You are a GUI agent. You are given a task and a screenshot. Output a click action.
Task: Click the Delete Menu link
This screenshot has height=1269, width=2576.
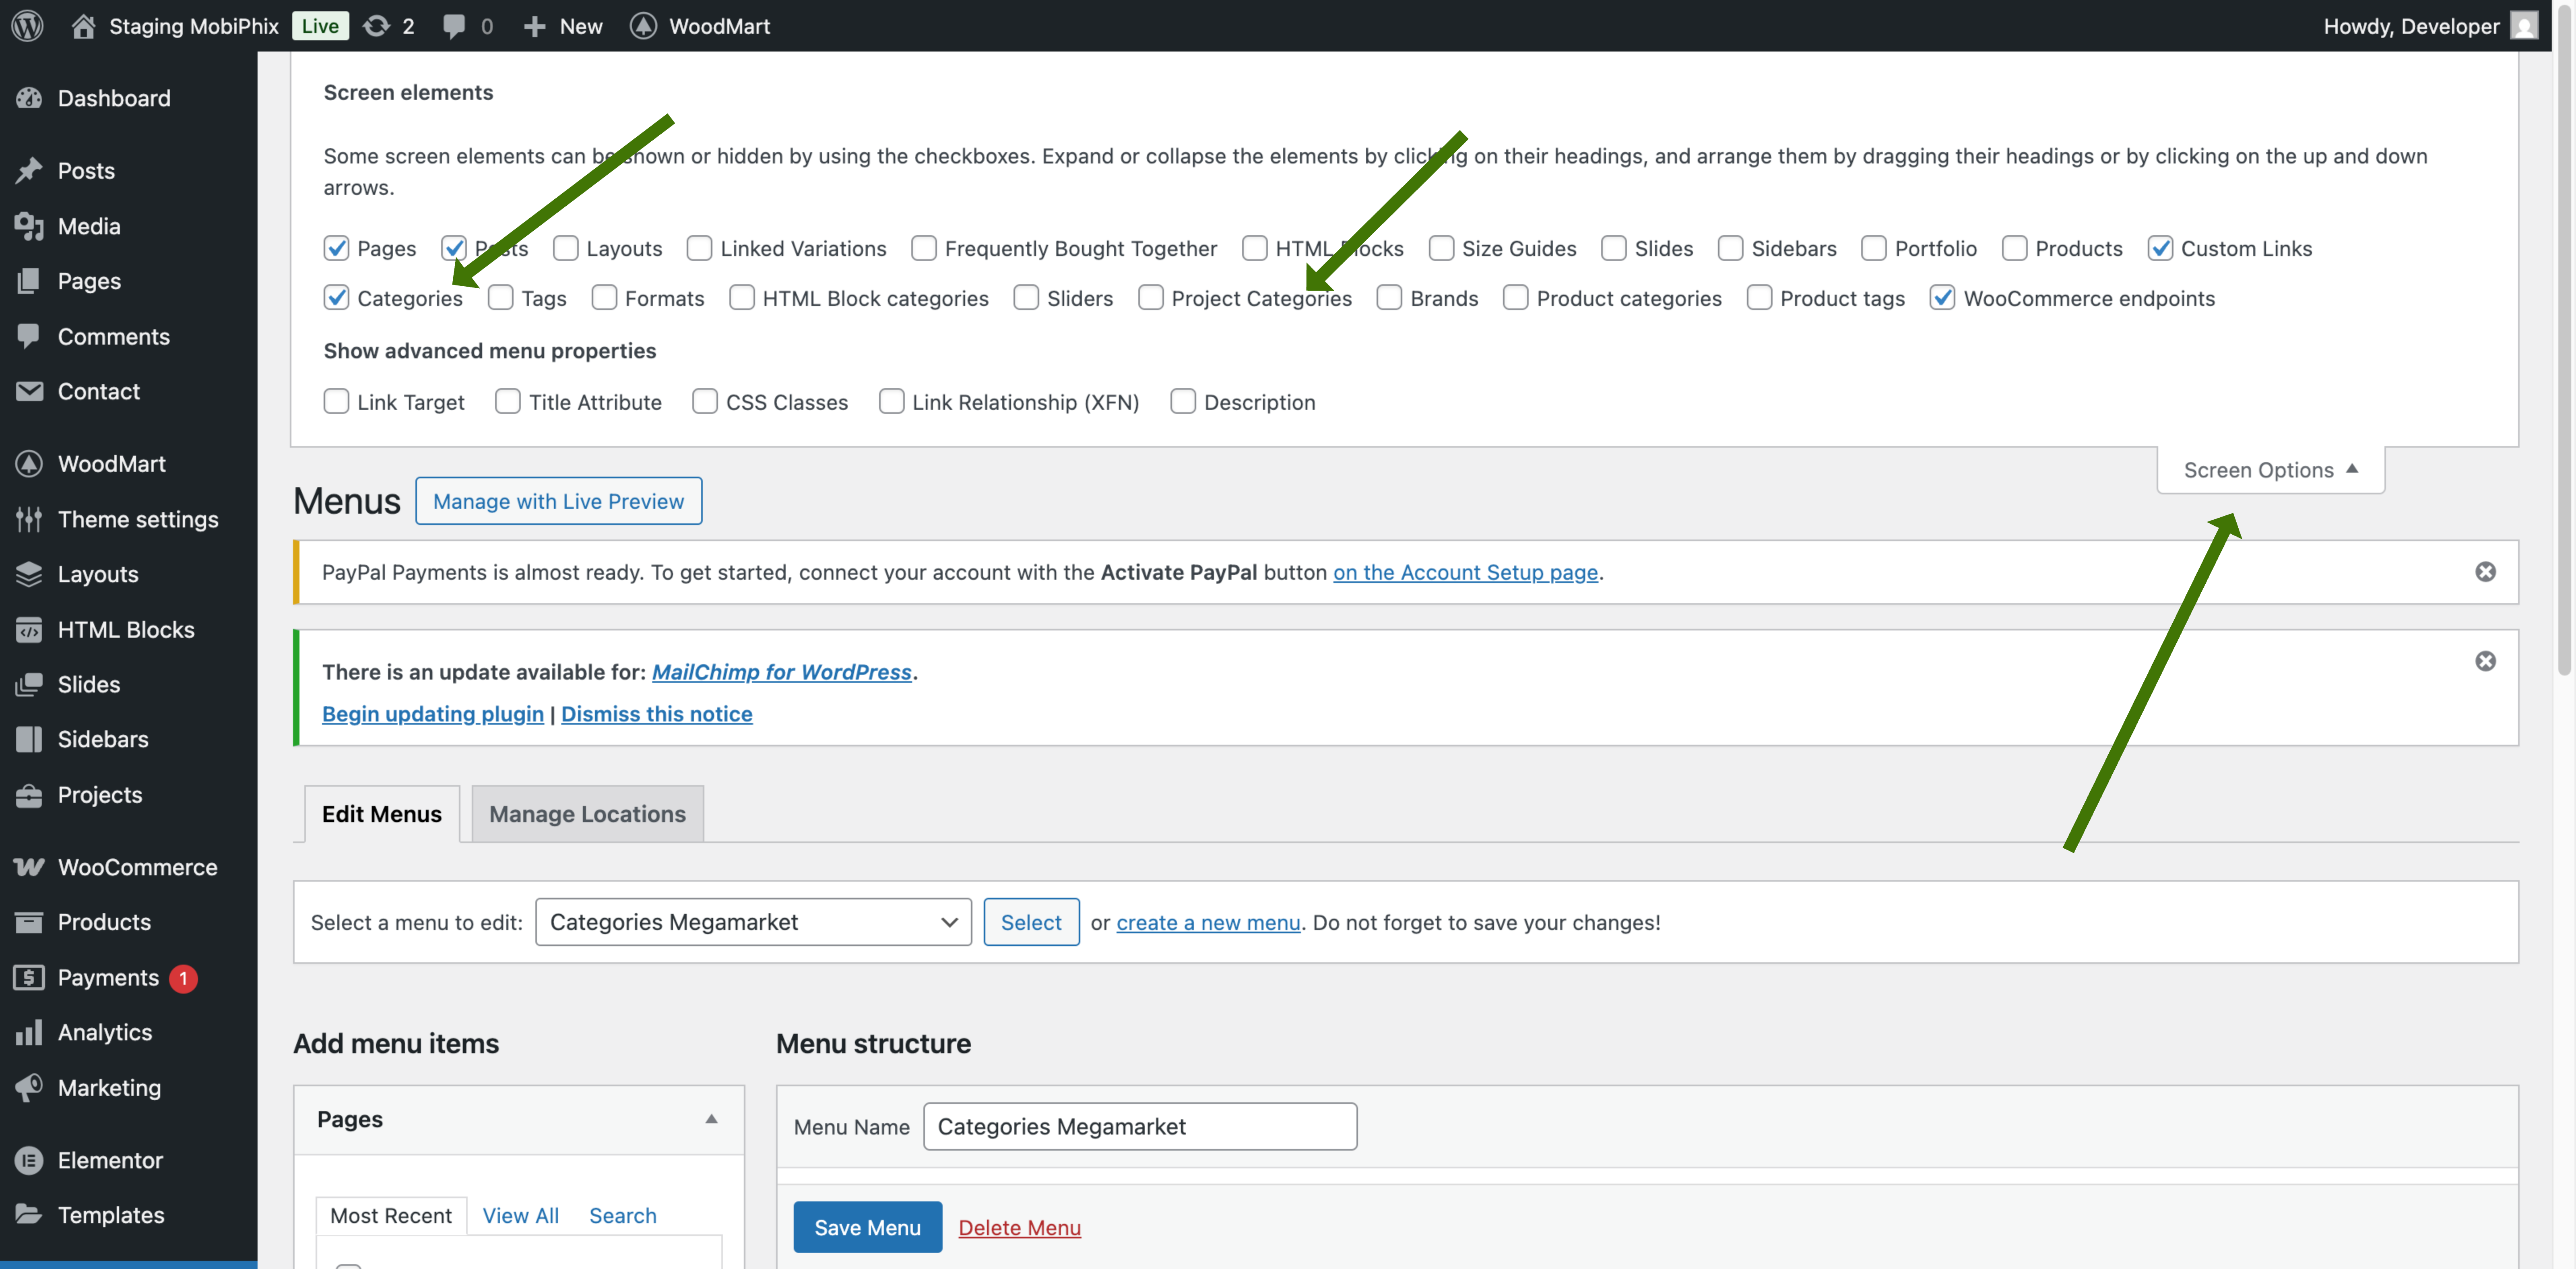tap(1019, 1228)
